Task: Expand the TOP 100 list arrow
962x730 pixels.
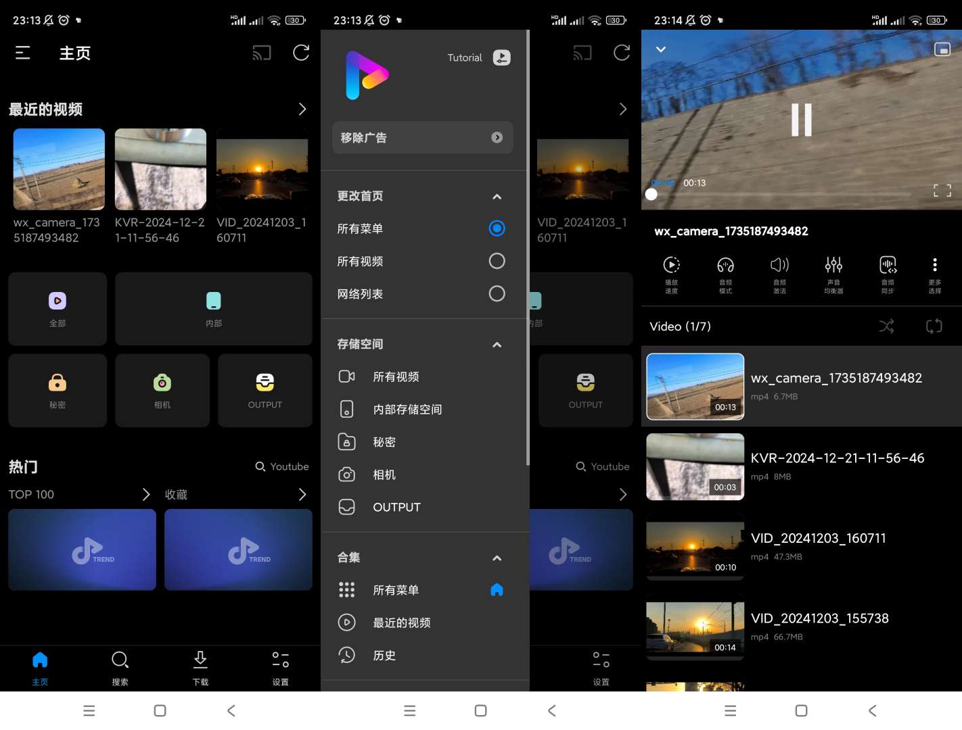Action: tap(146, 495)
